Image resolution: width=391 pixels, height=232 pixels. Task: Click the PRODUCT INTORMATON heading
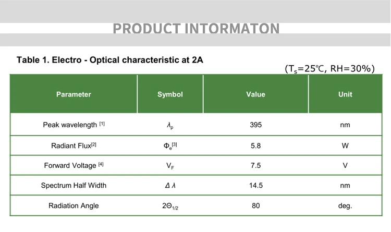pos(195,28)
